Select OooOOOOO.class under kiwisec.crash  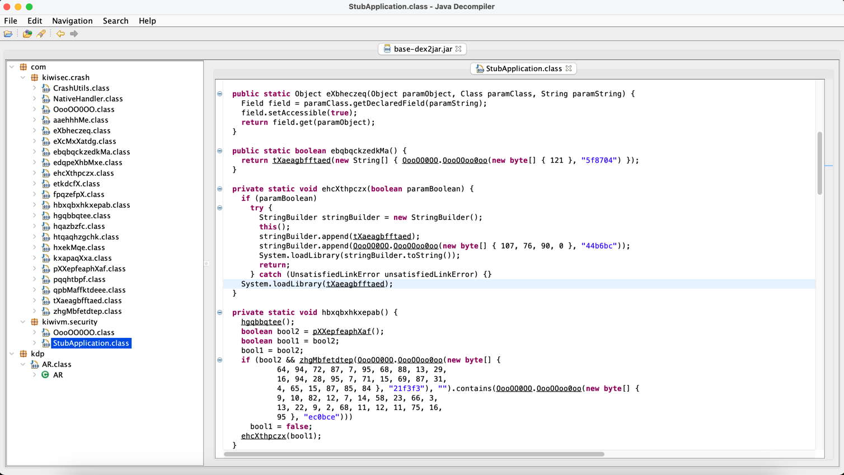coord(83,109)
